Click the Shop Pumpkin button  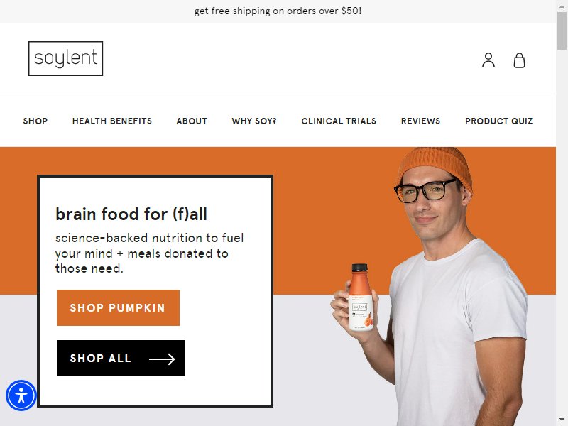pyautogui.click(x=118, y=307)
